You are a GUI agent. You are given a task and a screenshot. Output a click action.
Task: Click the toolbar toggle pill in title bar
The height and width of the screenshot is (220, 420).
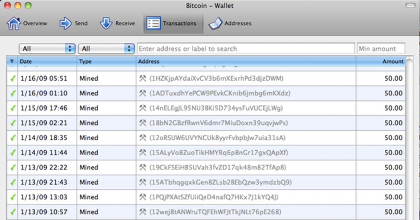click(411, 5)
